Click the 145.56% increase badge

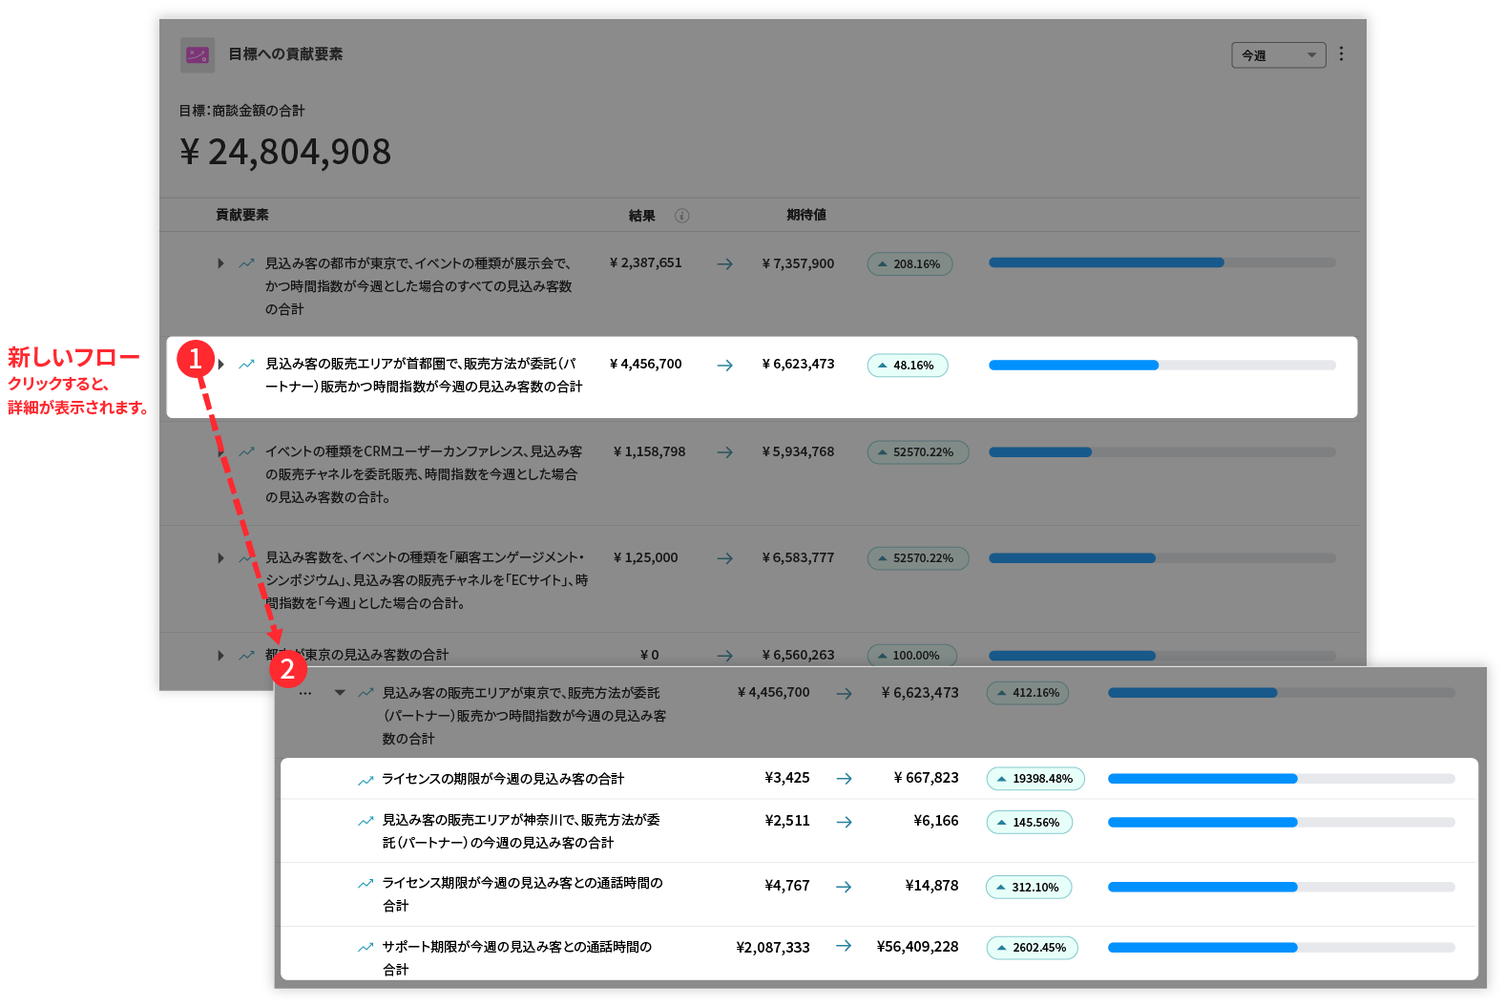point(1030,823)
